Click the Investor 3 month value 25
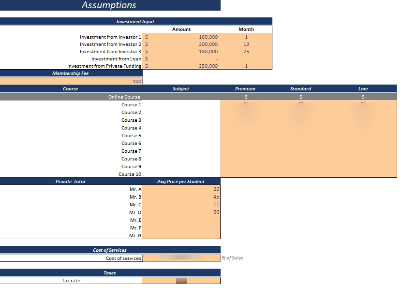 point(246,52)
